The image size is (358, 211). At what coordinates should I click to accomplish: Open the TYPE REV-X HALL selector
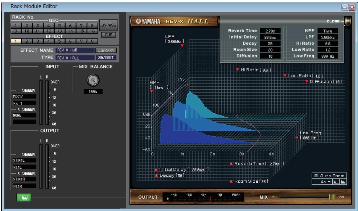coord(75,58)
